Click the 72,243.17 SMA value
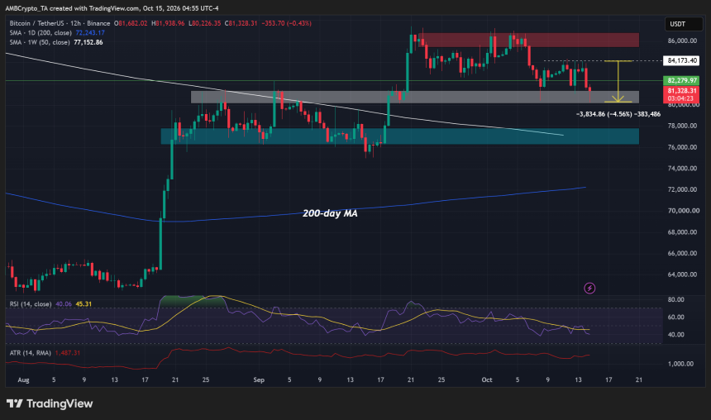711x420 pixels. coord(90,32)
